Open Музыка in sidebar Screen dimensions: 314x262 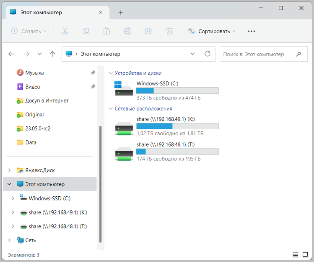point(34,73)
